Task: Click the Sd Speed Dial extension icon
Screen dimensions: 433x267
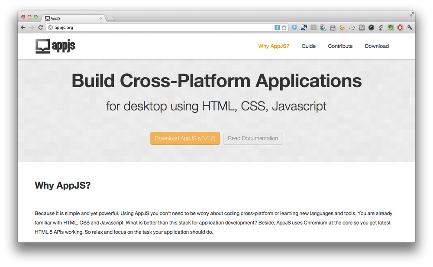Action: tap(362, 27)
